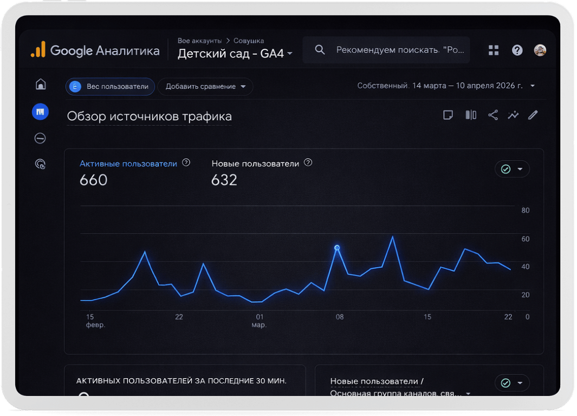The height and width of the screenshot is (416, 577).
Task: Select the 'Активные пользователи' metric tab
Action: 128,164
